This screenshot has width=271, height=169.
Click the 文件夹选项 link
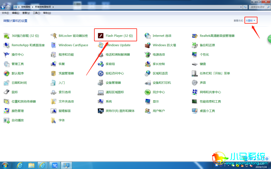coord(66,101)
